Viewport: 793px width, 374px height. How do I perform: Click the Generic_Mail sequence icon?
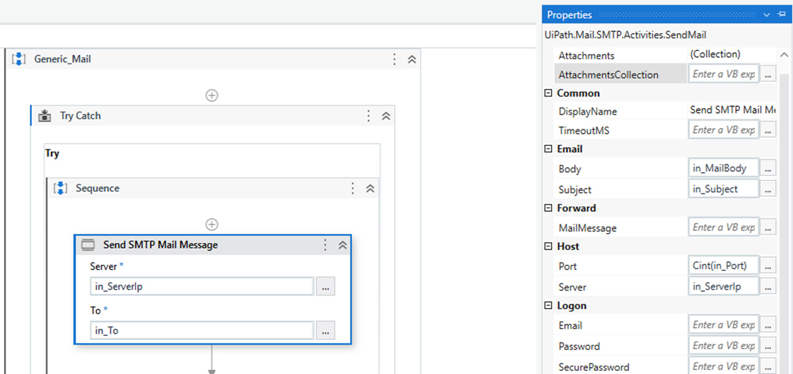pos(19,59)
